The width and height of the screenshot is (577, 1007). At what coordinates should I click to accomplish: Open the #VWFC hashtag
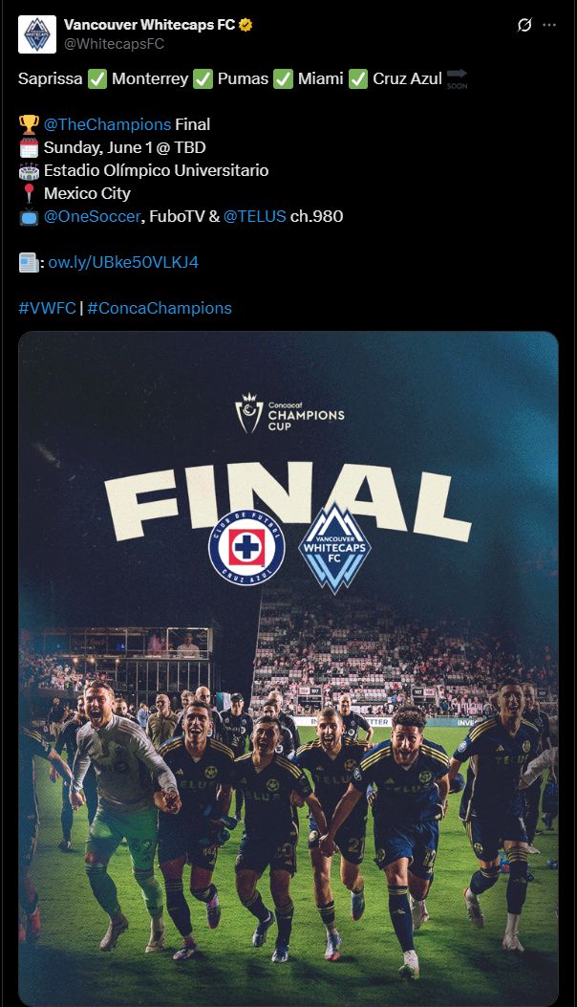click(47, 308)
